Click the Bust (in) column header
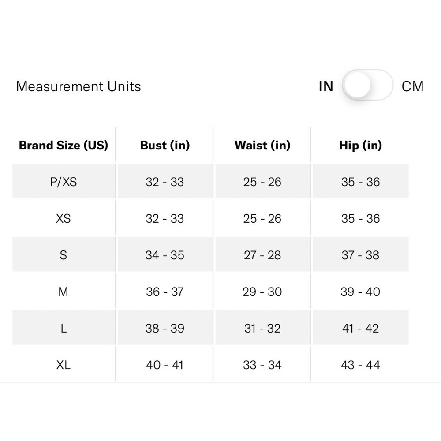The height and width of the screenshot is (441, 441). [165, 146]
